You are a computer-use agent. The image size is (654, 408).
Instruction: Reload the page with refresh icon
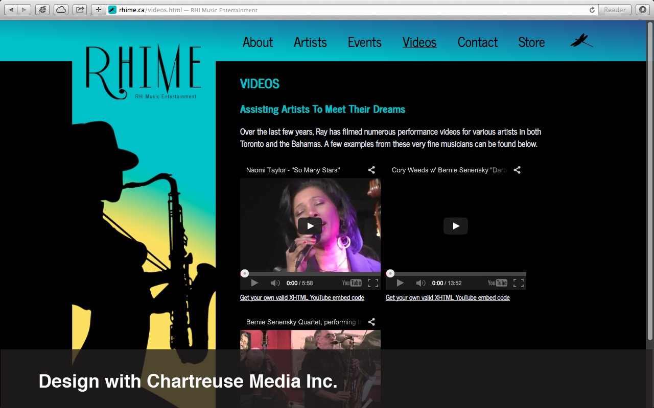[592, 10]
